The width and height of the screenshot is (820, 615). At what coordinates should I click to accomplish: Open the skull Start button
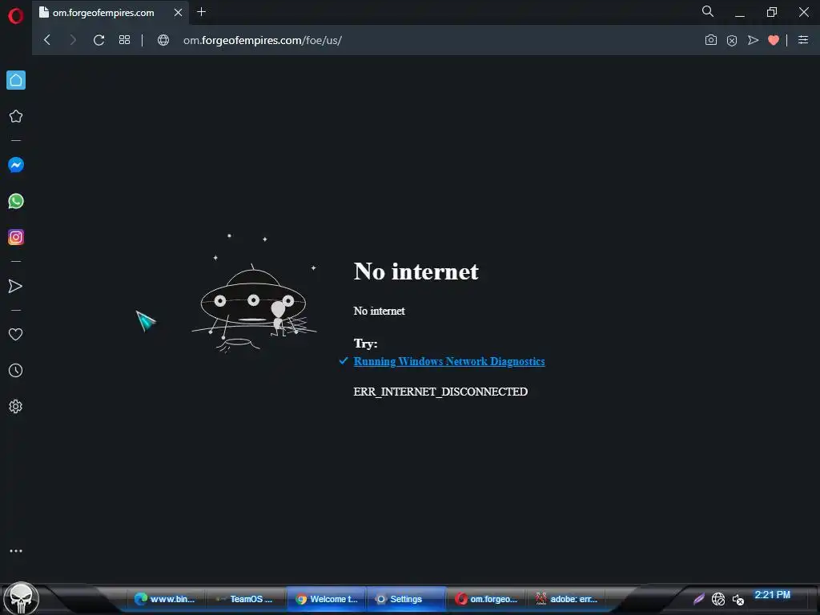click(x=21, y=598)
